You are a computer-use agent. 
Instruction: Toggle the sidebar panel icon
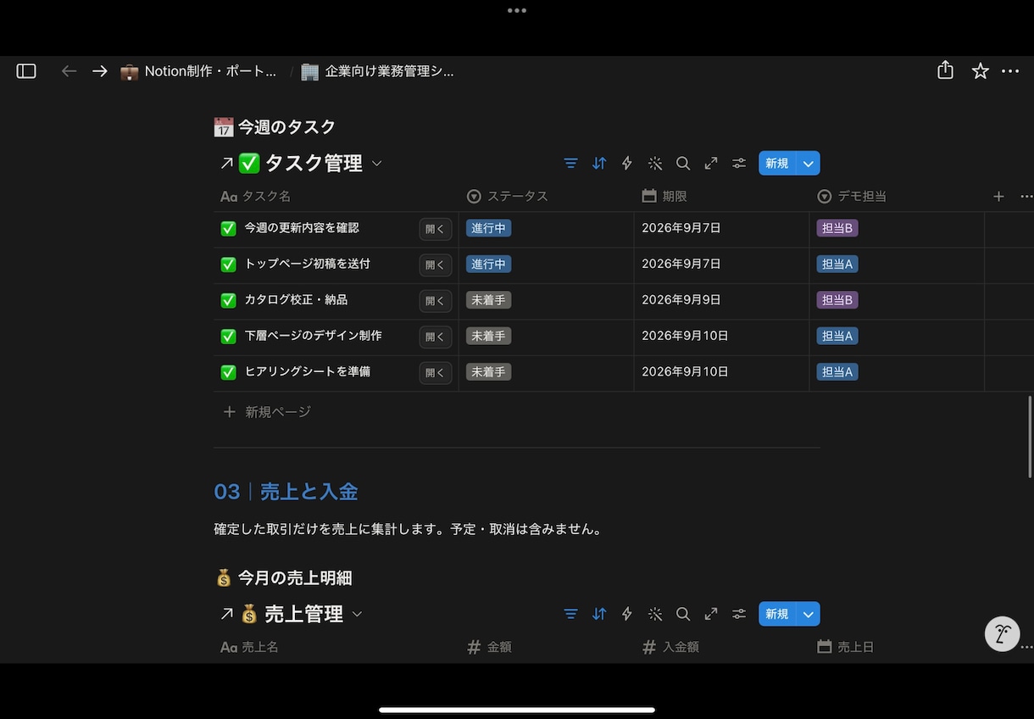point(26,71)
